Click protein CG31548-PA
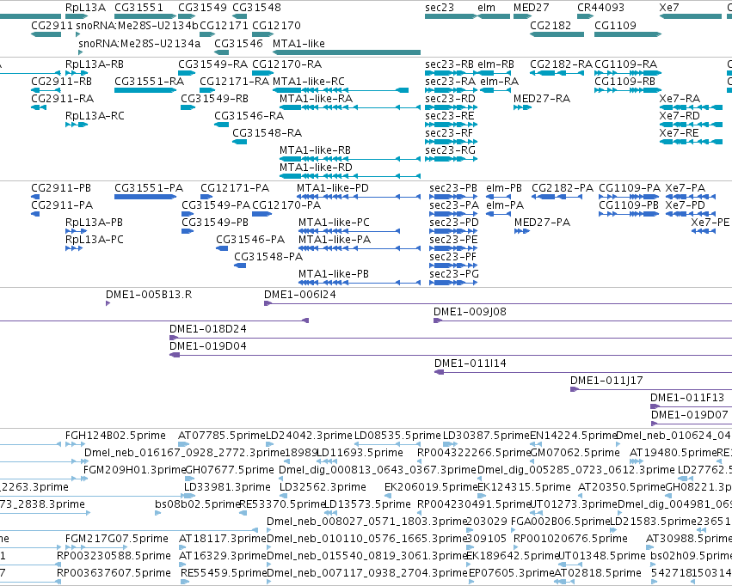The image size is (732, 586). 268,257
